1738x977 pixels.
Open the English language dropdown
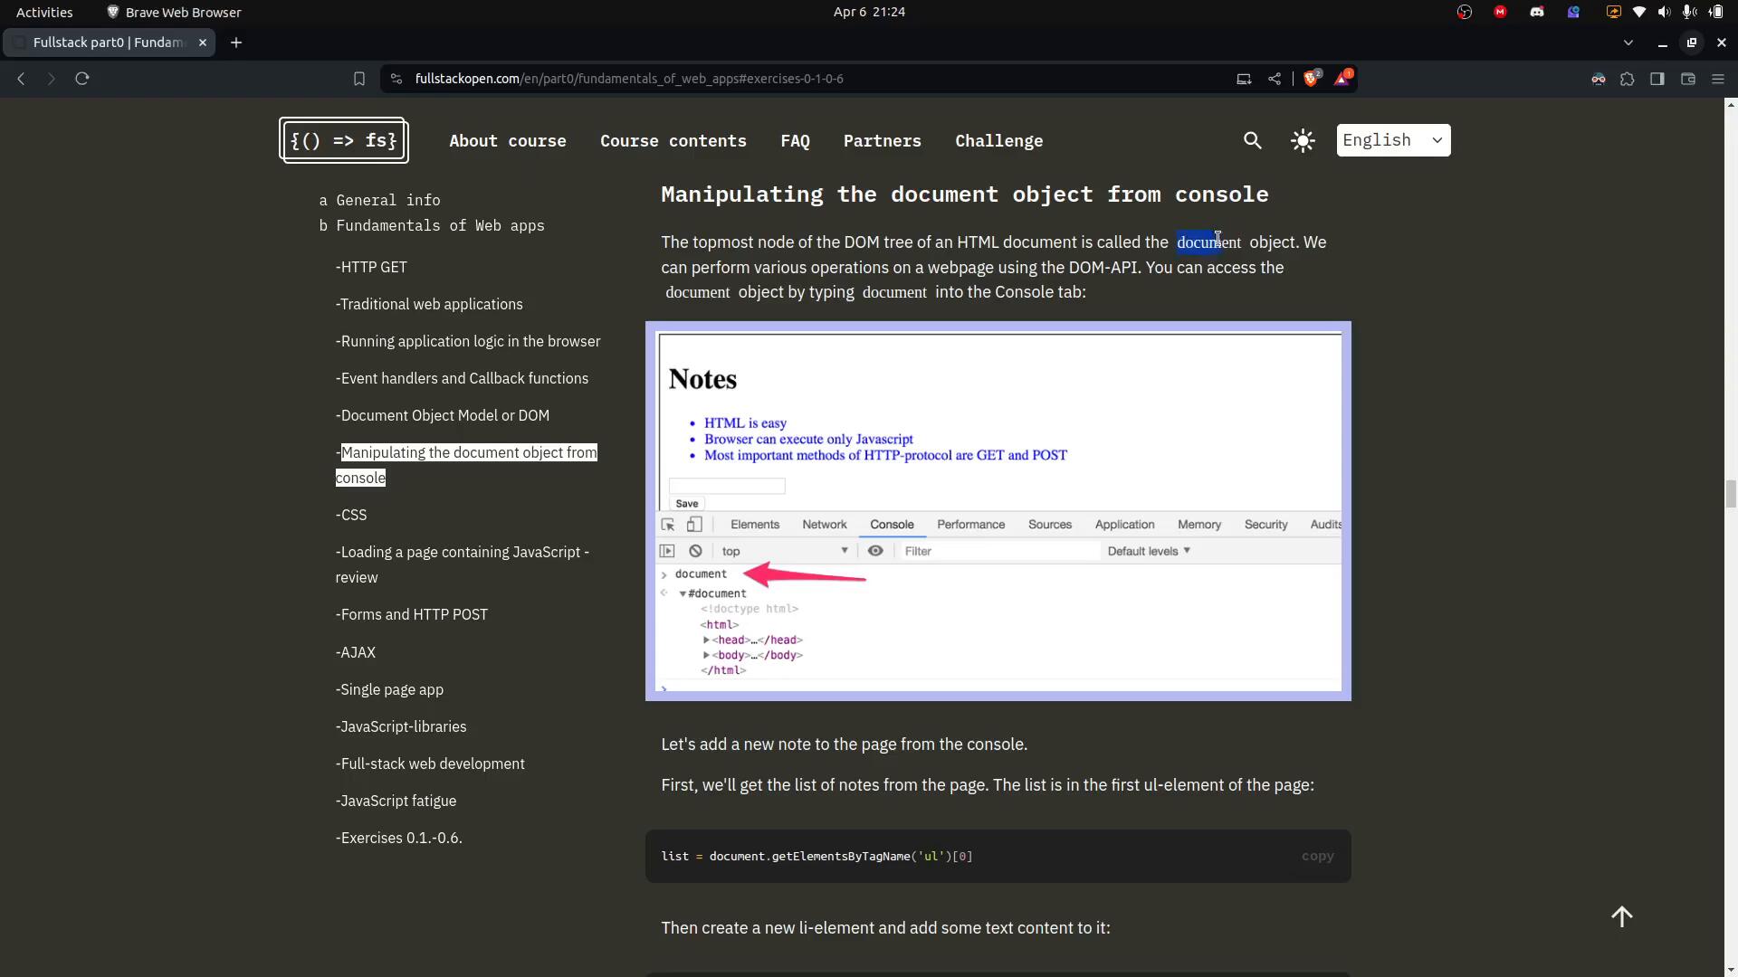[1393, 140]
